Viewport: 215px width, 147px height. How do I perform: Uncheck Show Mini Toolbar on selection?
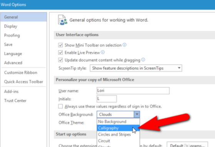(60, 45)
